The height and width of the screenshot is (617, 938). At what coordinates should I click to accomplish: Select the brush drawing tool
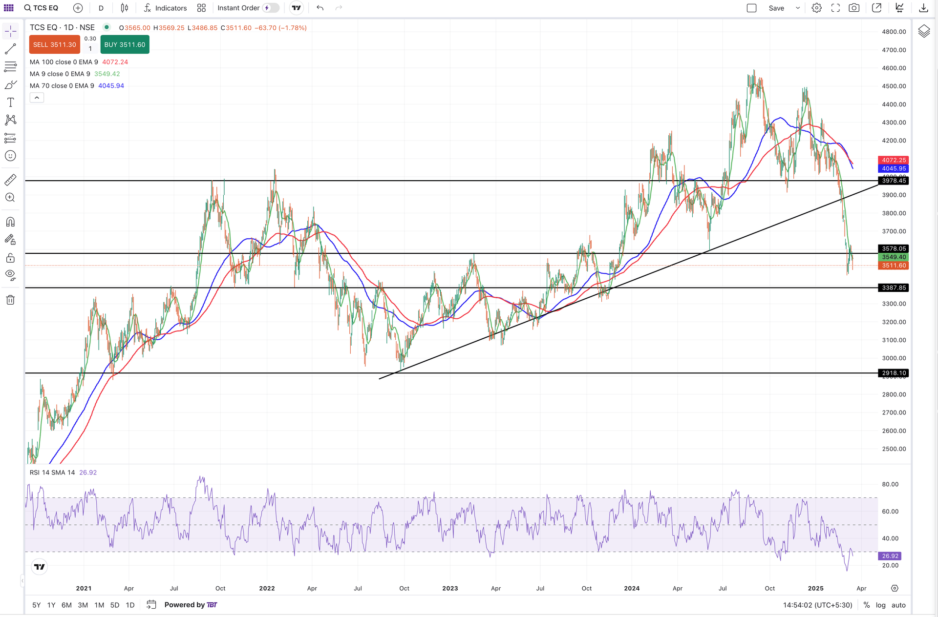click(x=10, y=84)
